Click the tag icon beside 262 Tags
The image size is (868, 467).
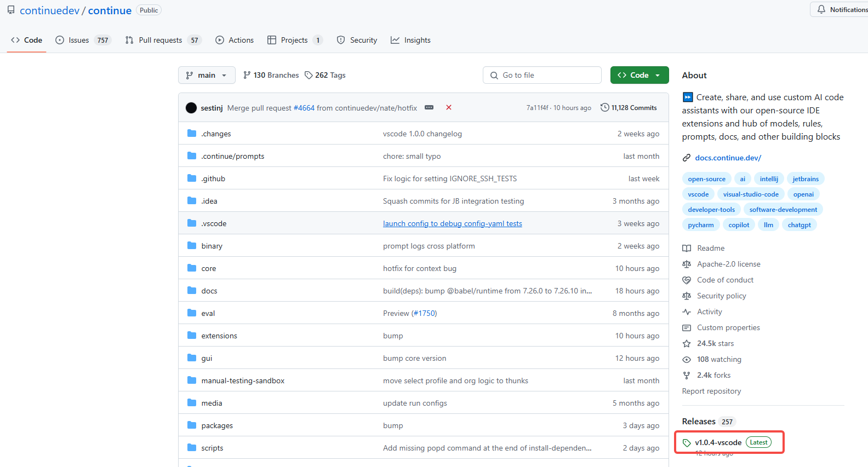tap(309, 75)
